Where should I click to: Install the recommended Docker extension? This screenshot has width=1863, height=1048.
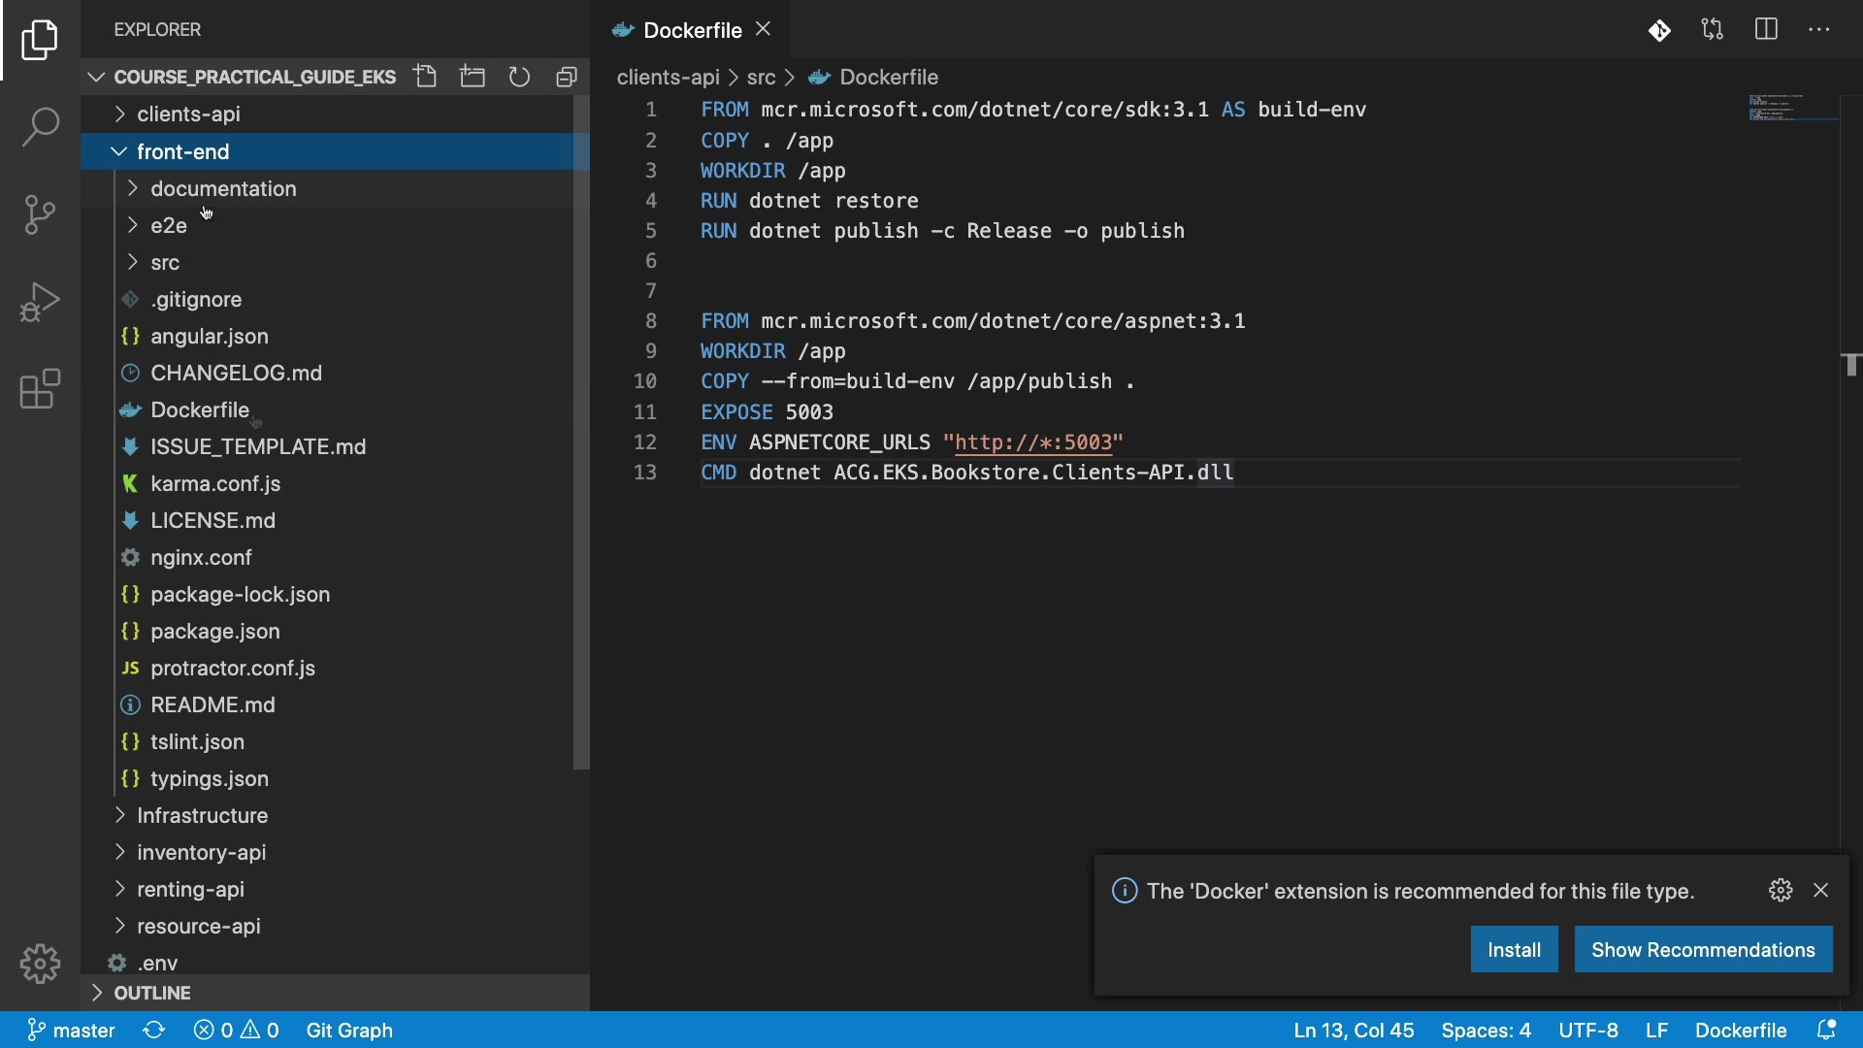coord(1514,949)
